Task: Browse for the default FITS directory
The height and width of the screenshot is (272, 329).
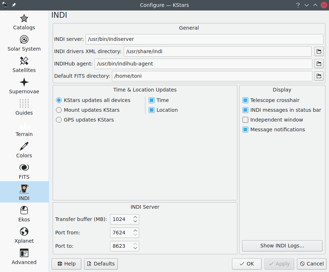Action: coord(319,76)
